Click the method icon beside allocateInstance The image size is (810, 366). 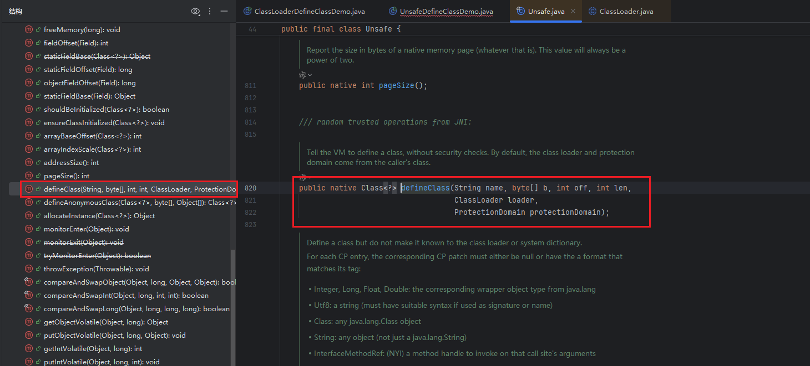click(29, 216)
